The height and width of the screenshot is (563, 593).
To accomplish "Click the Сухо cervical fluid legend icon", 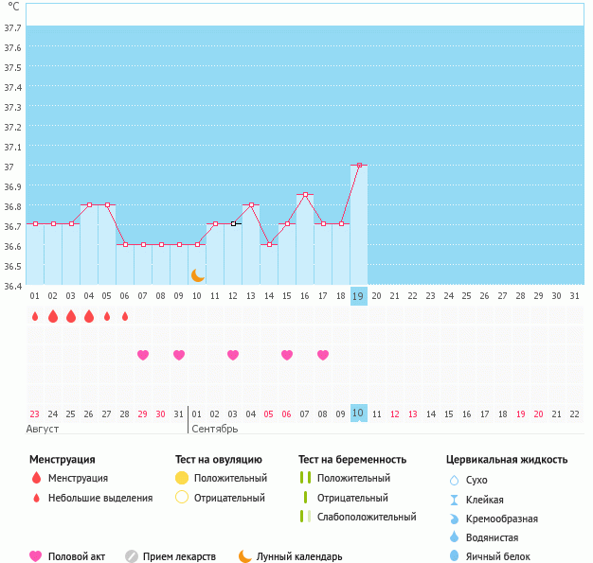I will [455, 480].
